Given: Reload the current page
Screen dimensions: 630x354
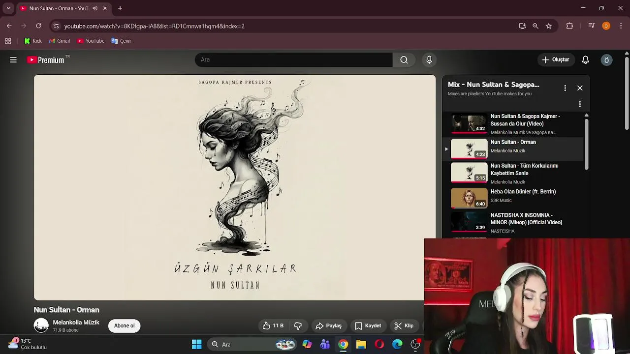Looking at the screenshot, I should (x=38, y=26).
